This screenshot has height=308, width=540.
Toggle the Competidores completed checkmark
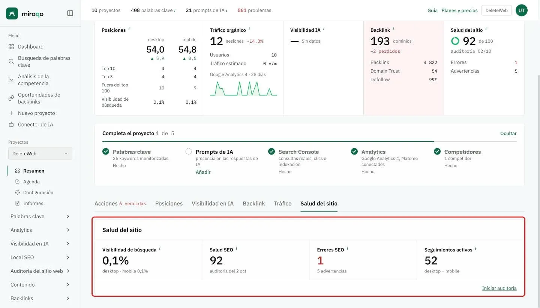point(437,152)
